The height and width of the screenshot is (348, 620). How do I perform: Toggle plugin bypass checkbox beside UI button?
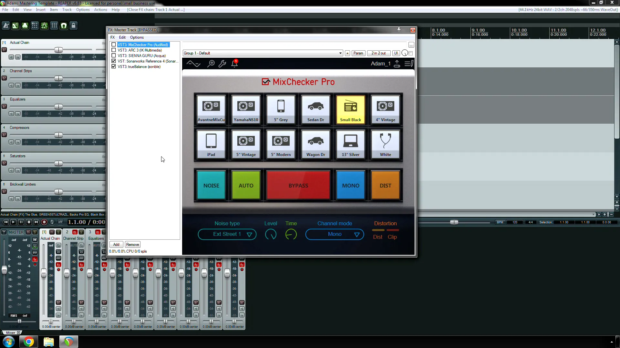pyautogui.click(x=411, y=53)
